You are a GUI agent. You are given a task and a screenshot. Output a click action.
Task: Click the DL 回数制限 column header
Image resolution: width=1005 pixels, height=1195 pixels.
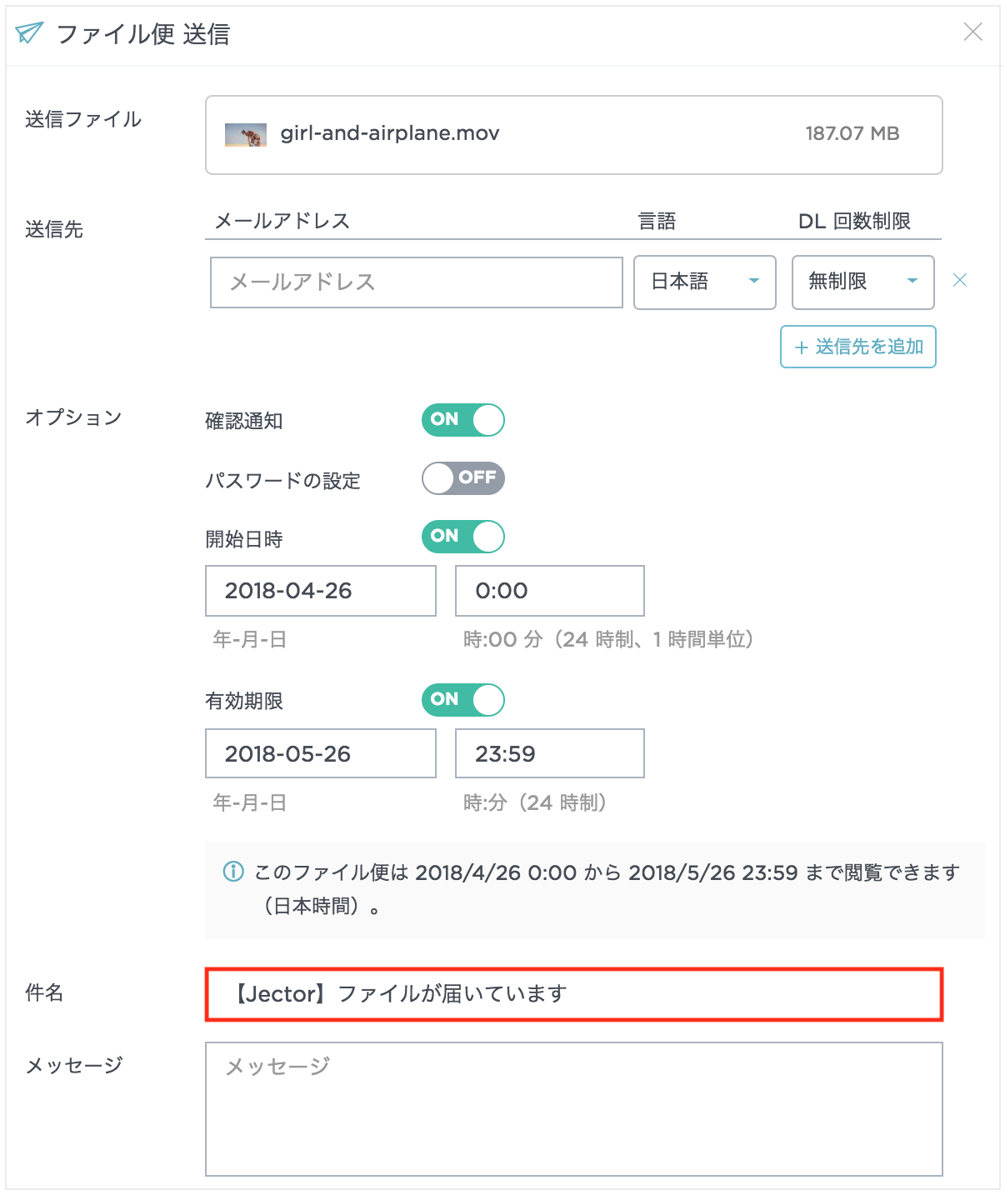point(854,221)
